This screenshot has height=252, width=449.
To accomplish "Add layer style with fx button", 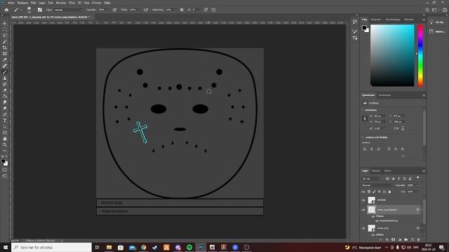I will 387,239.
